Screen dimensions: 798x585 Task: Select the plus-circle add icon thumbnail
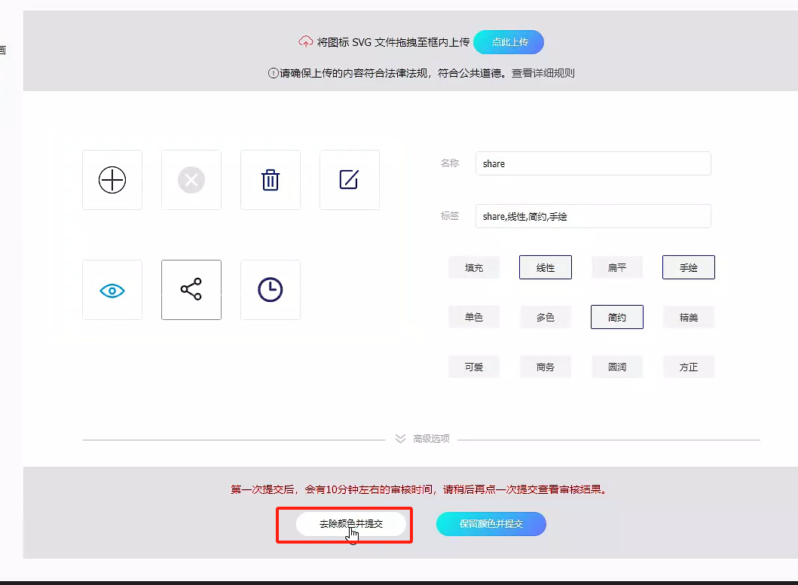click(112, 180)
